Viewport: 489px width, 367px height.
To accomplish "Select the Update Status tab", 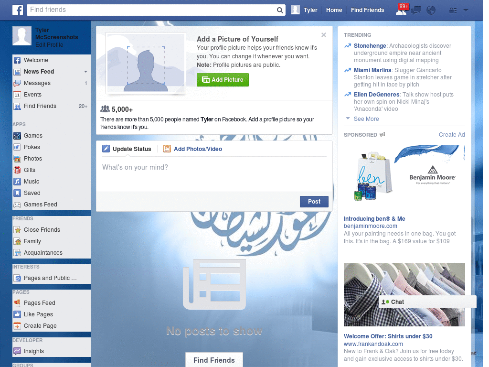I will (x=127, y=149).
